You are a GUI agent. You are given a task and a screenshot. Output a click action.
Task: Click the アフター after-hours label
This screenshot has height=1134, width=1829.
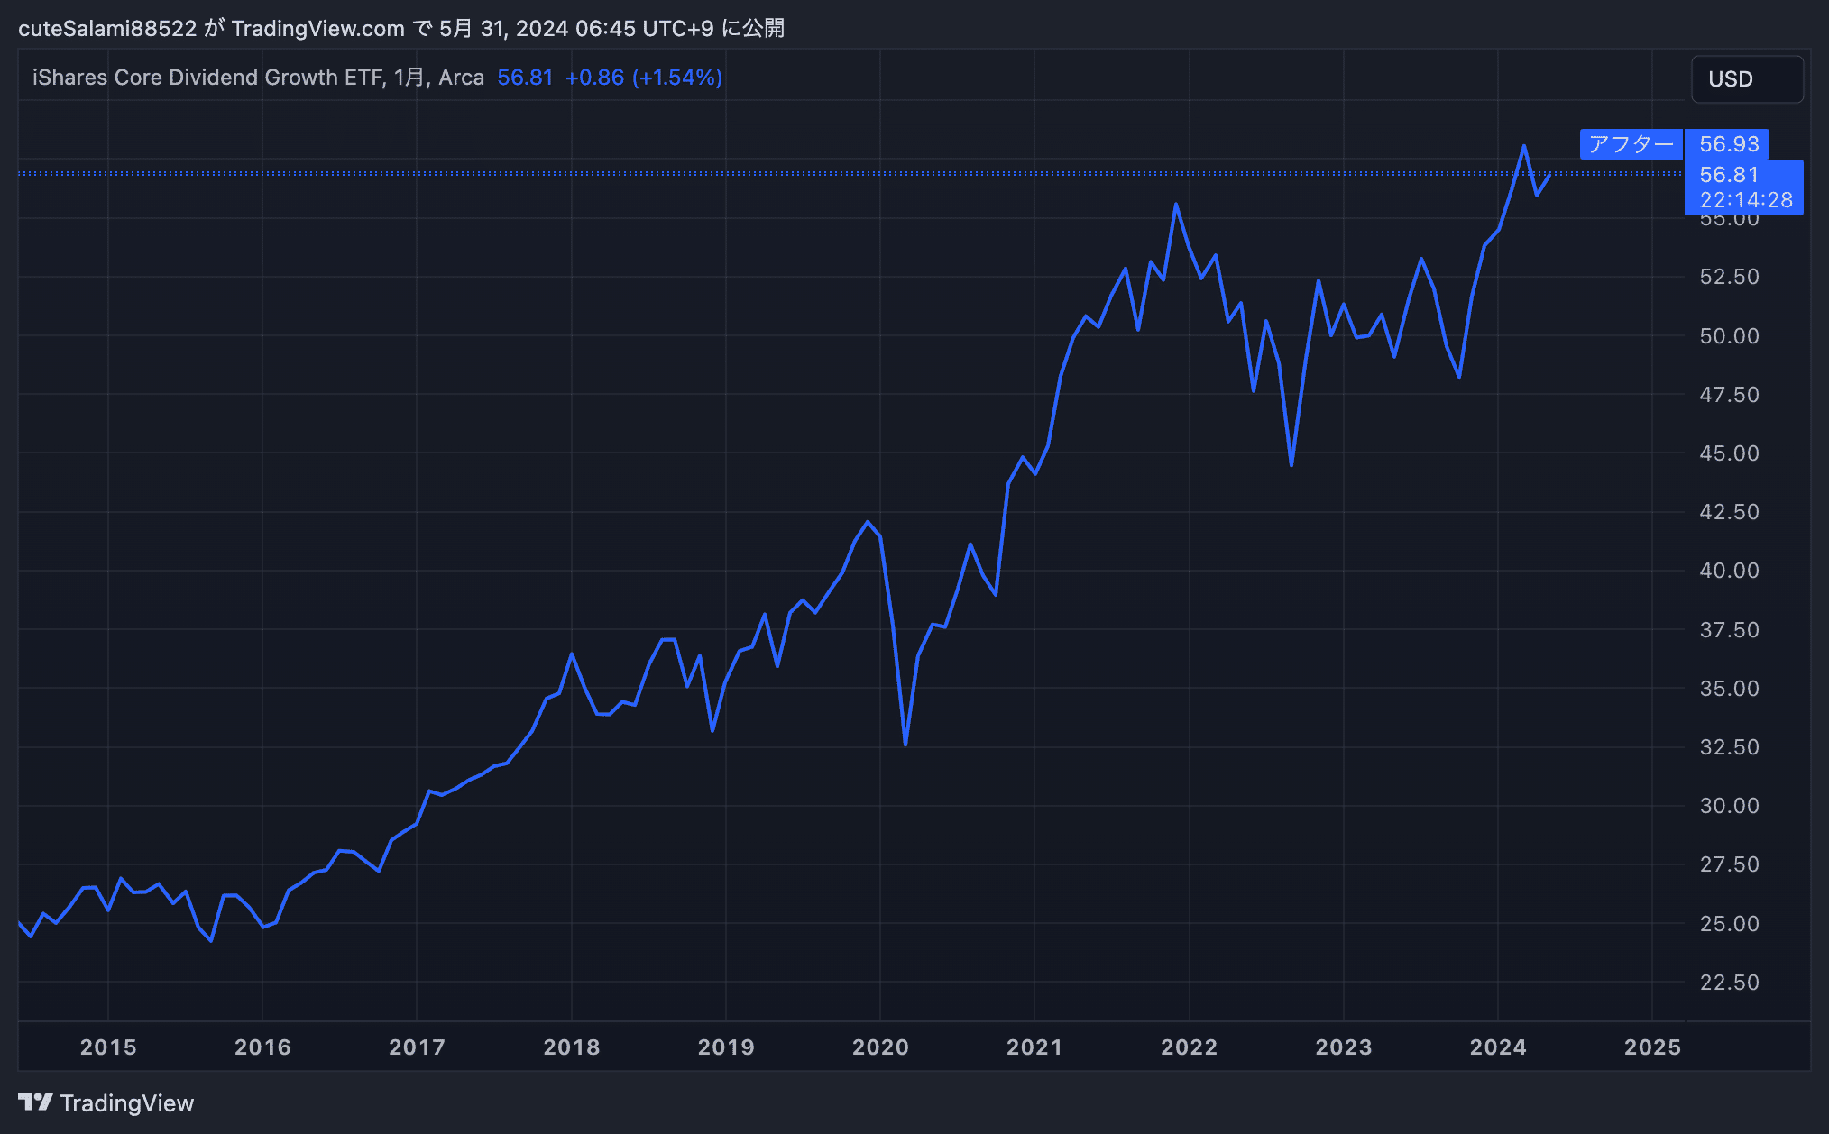[1631, 144]
